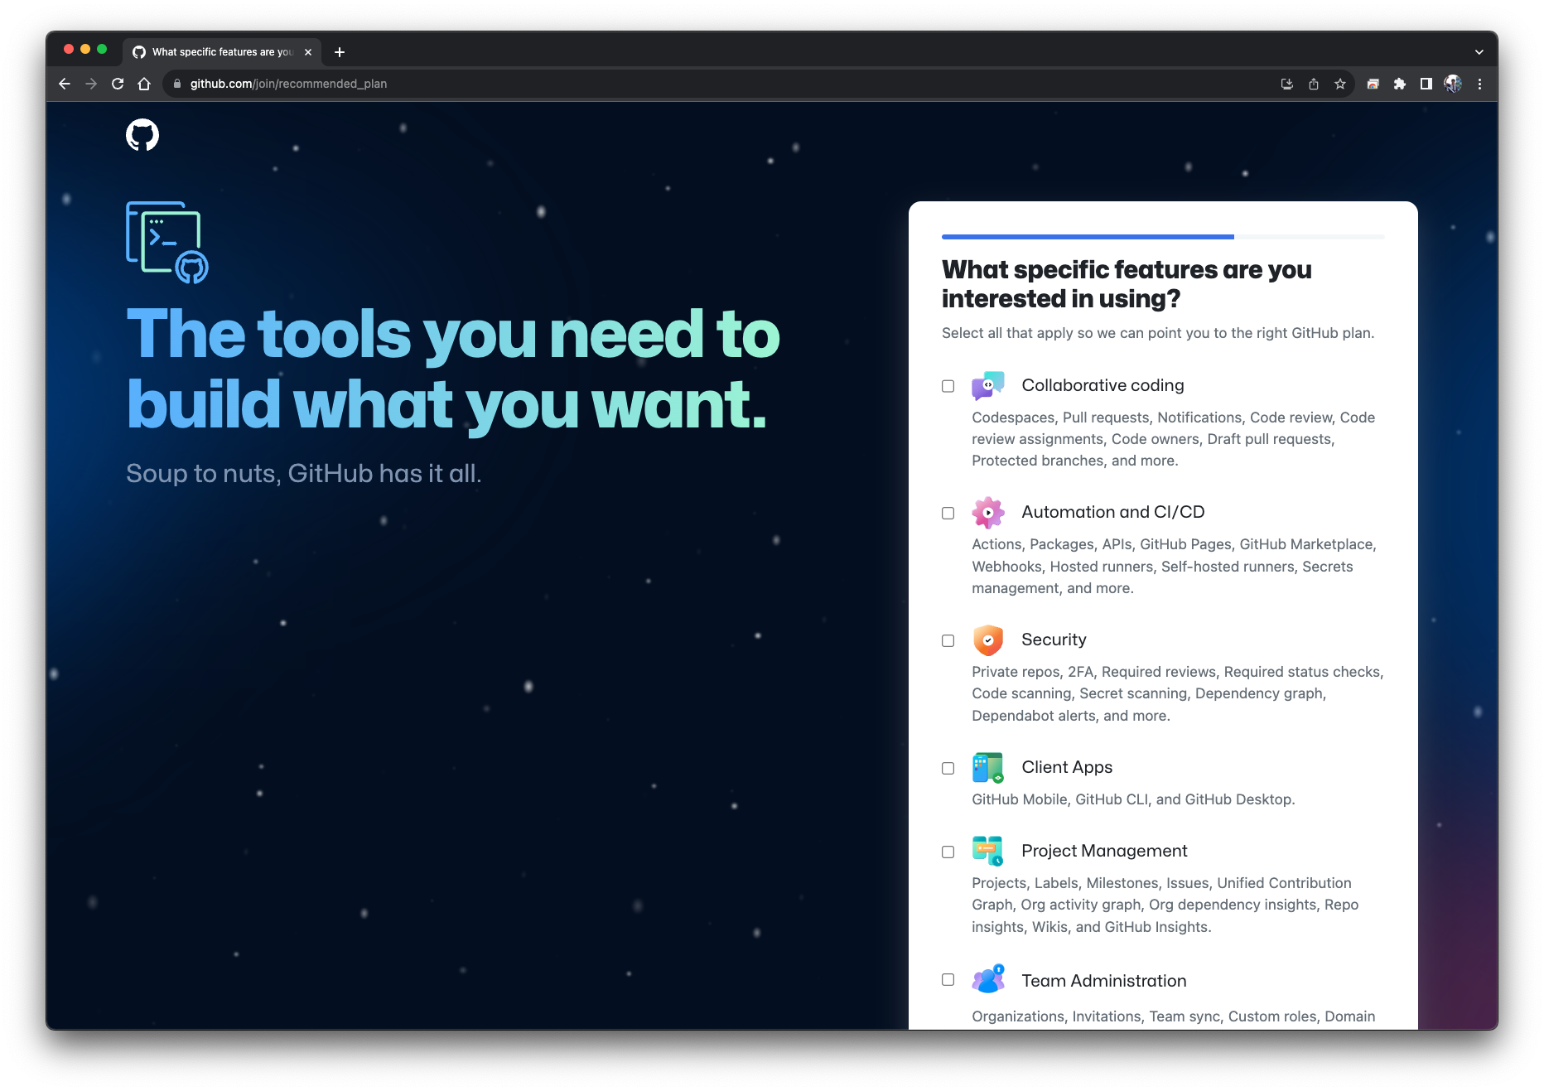Click 'What specific features are you interested' heading

click(x=1127, y=284)
